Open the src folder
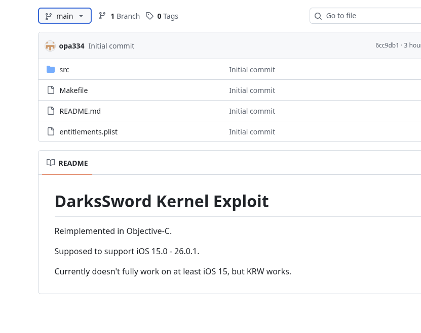 (x=64, y=70)
